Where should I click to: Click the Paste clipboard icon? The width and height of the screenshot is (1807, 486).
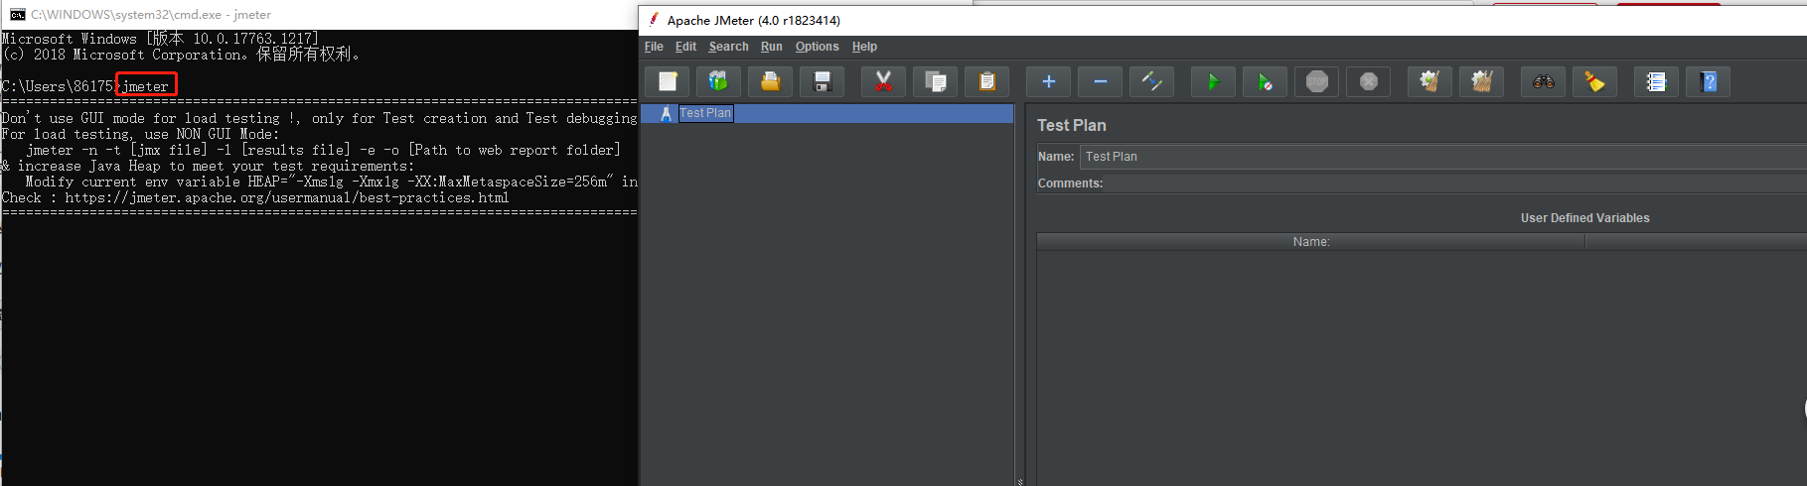point(986,81)
